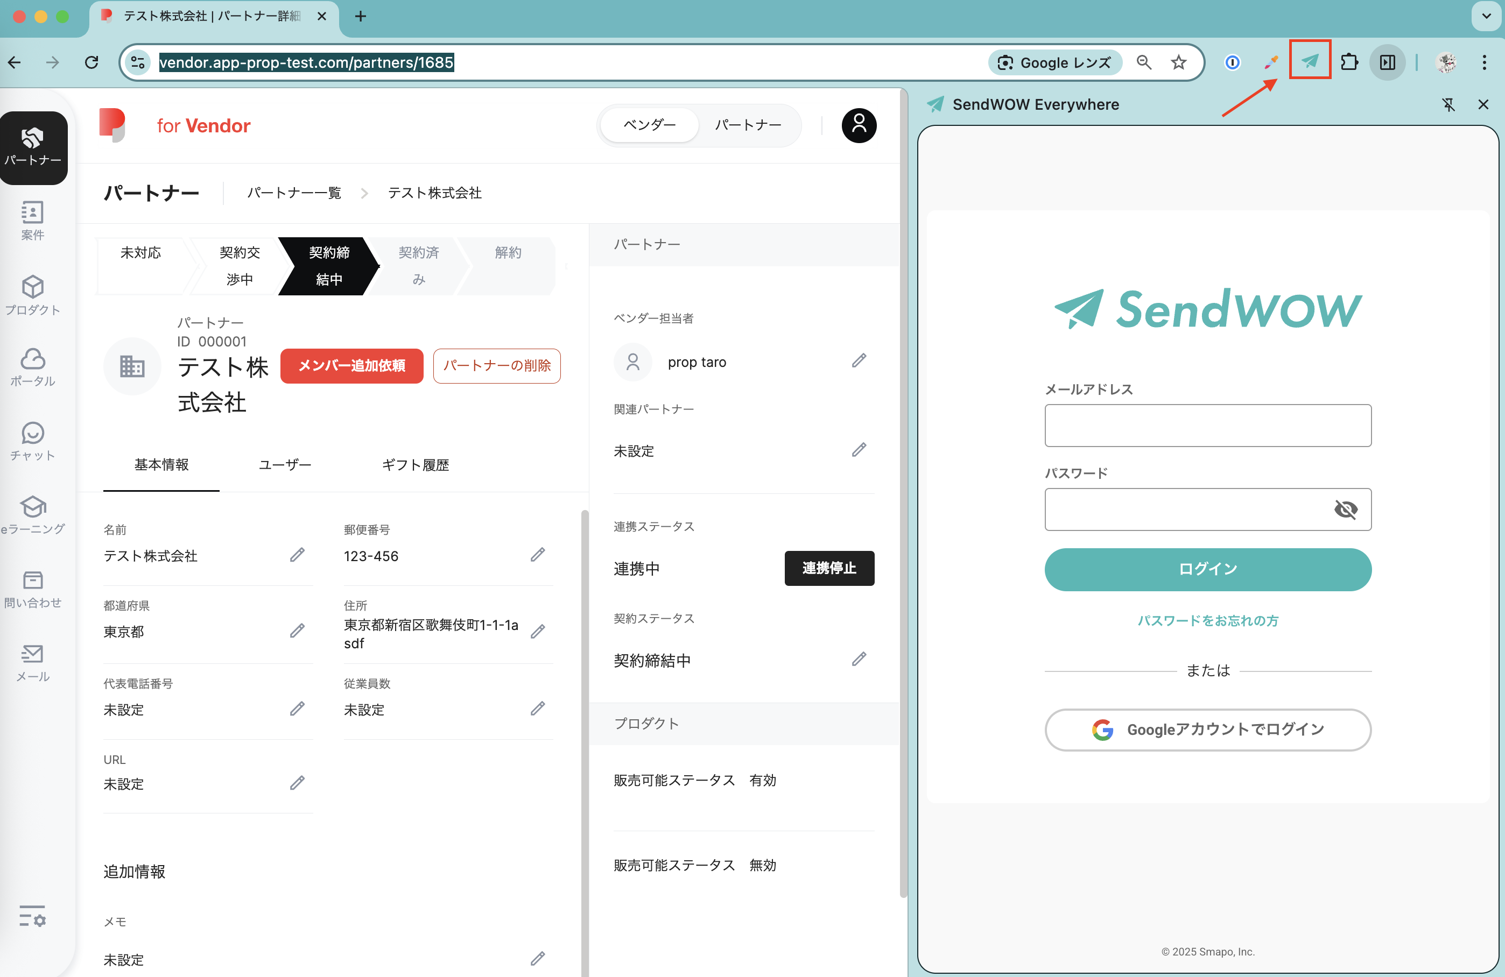This screenshot has height=977, width=1505.
Task: Click the メンバー追加依頼 button
Action: [x=351, y=365]
